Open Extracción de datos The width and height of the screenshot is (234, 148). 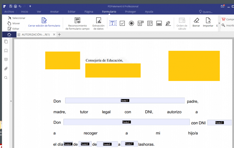(98, 24)
